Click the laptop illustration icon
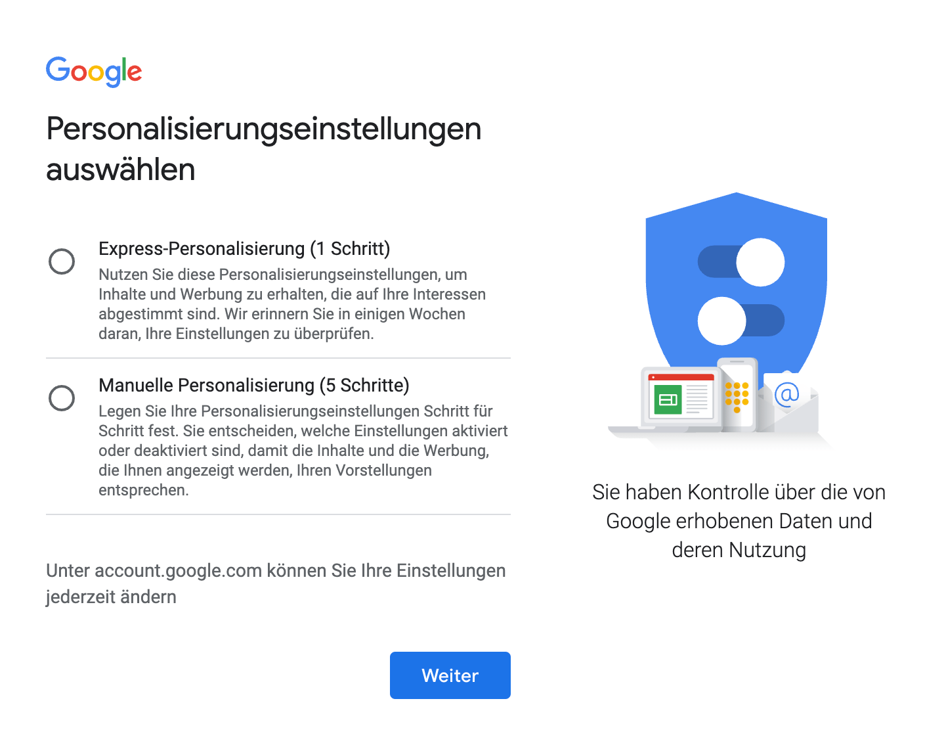 (x=680, y=400)
